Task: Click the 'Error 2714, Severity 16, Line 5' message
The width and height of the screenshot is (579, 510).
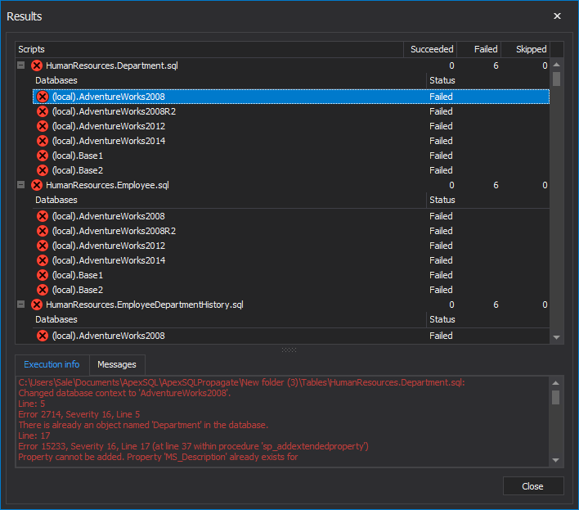Action: click(79, 415)
